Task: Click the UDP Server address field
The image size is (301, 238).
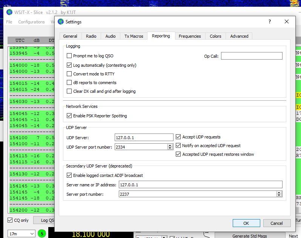Action: pyautogui.click(x=144, y=137)
